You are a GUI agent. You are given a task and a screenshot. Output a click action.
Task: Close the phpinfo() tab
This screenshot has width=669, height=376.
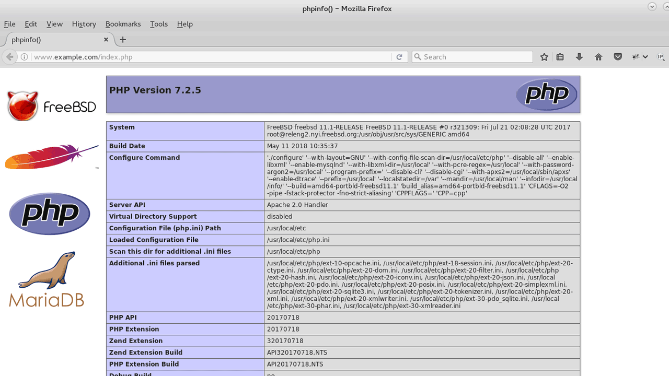106,39
